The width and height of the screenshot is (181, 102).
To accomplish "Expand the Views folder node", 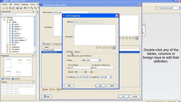I will 7,45.
